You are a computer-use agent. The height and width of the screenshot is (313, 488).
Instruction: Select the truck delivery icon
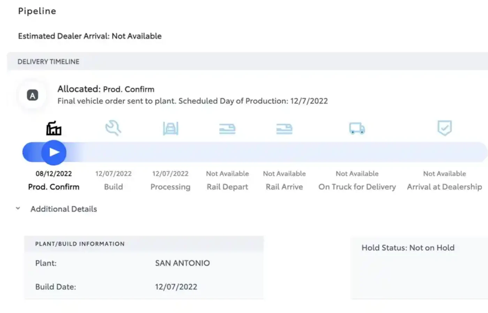[357, 128]
